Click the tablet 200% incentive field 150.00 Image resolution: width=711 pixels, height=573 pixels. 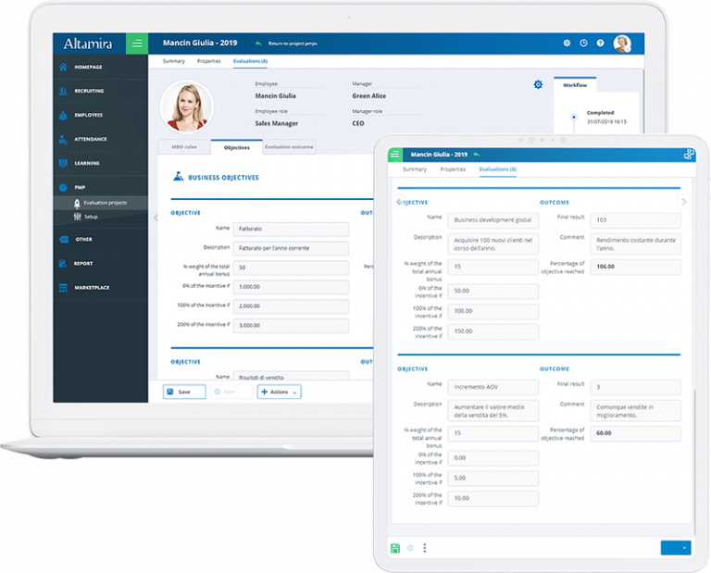click(493, 331)
